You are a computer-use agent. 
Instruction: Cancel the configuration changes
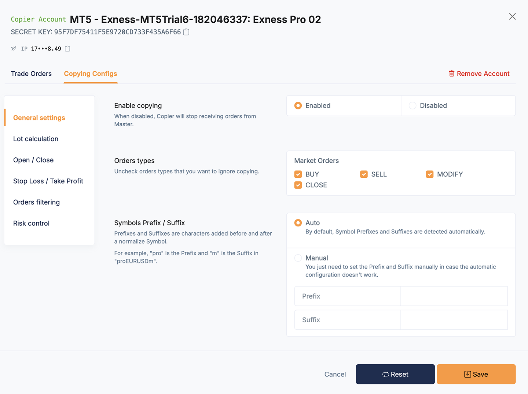point(335,374)
